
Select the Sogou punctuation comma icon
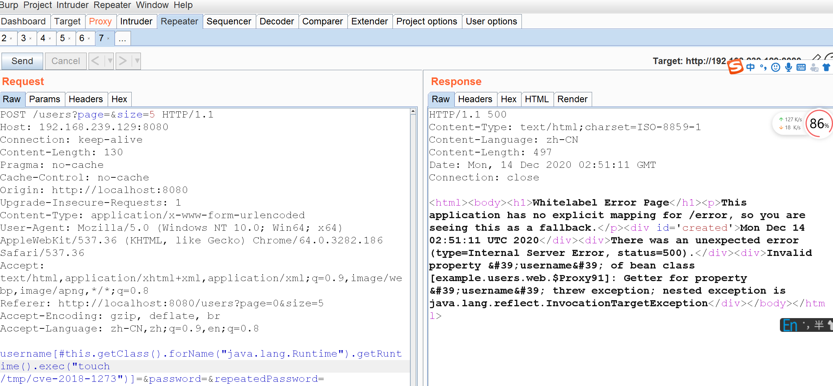tap(763, 68)
